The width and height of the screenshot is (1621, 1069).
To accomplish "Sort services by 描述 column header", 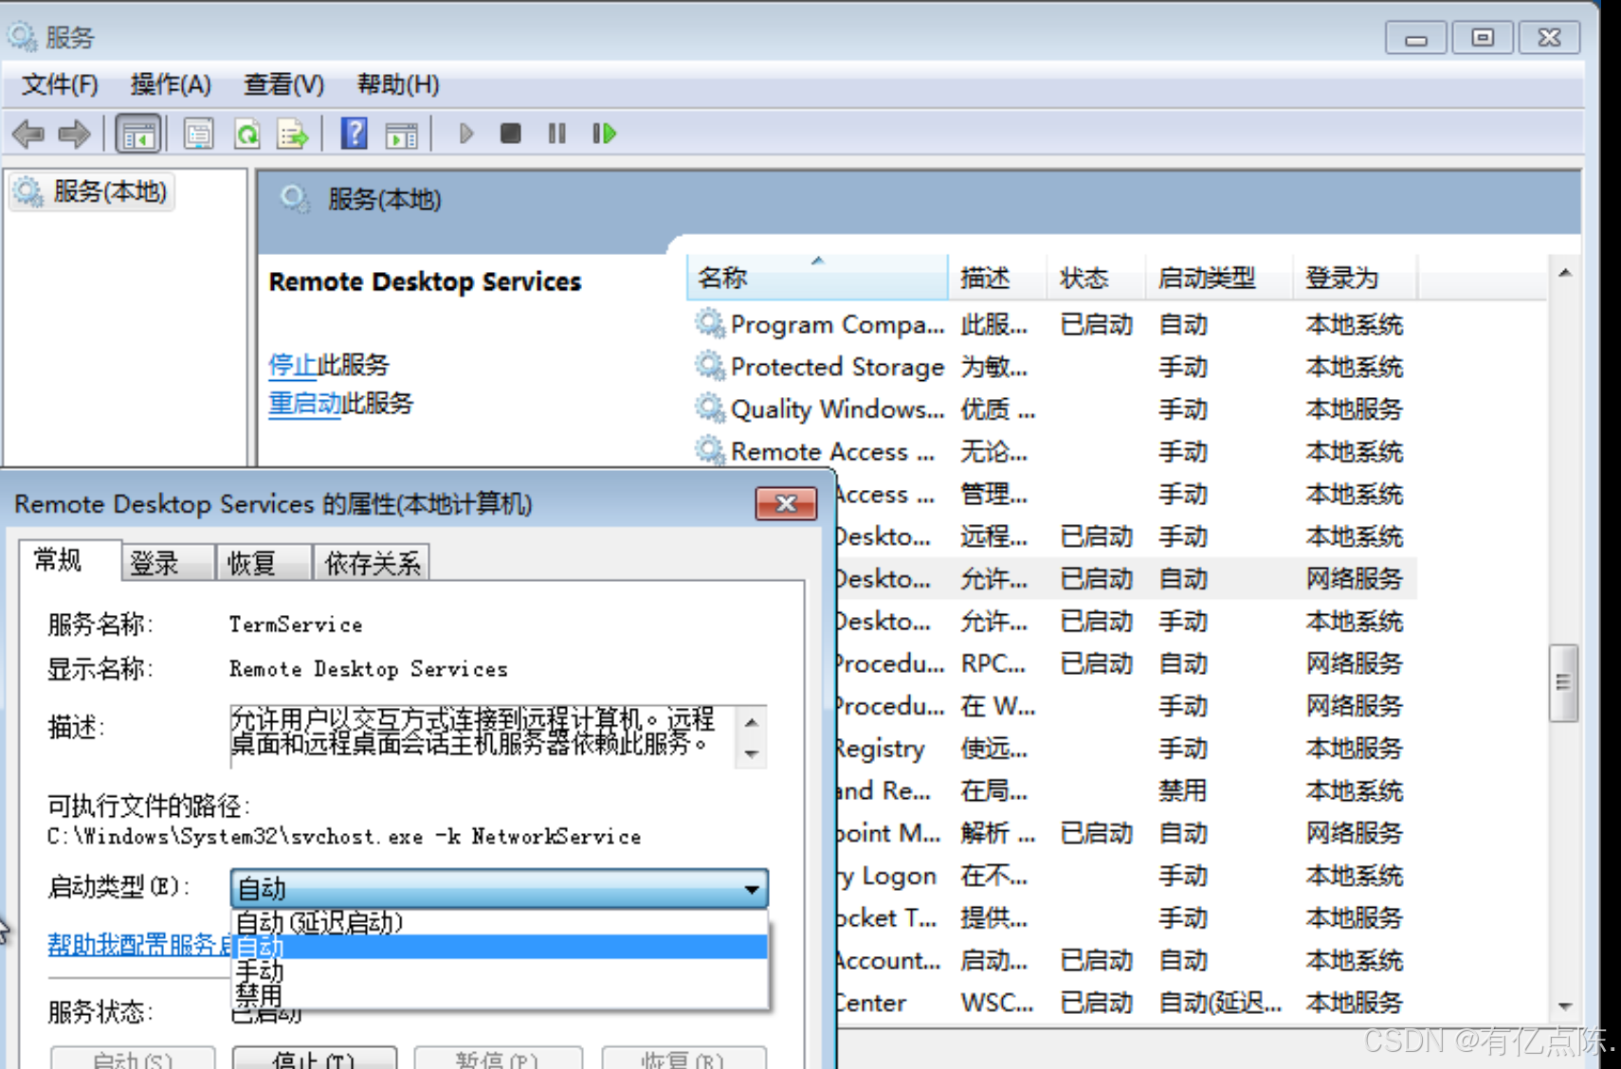I will coord(998,278).
